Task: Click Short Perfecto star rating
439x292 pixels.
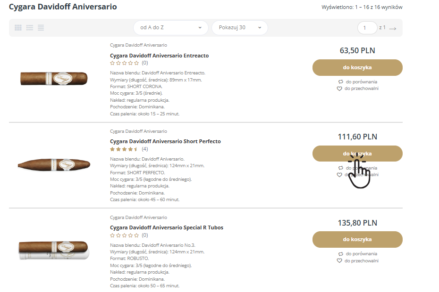Action: (x=124, y=149)
